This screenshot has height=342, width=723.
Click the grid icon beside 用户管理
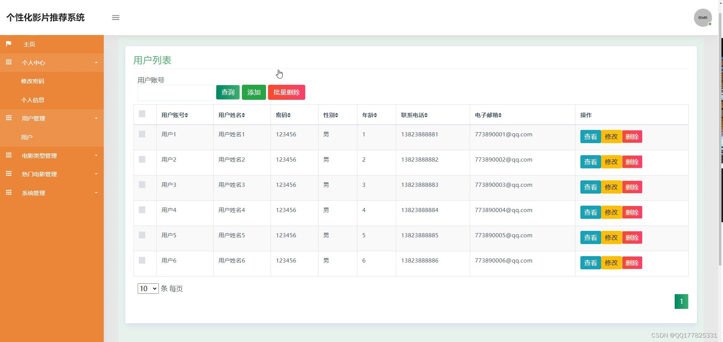coord(9,118)
